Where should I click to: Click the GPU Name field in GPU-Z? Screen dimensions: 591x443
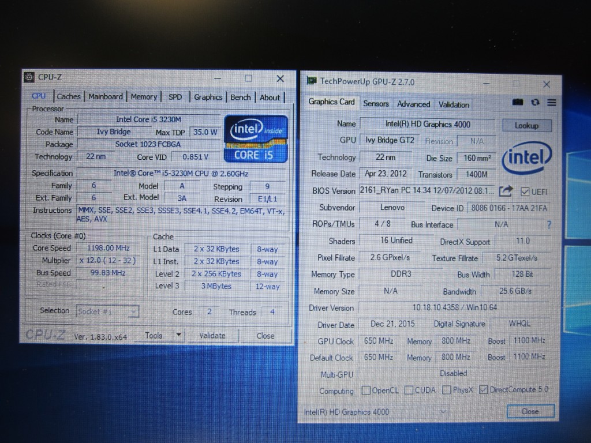pos(428,125)
